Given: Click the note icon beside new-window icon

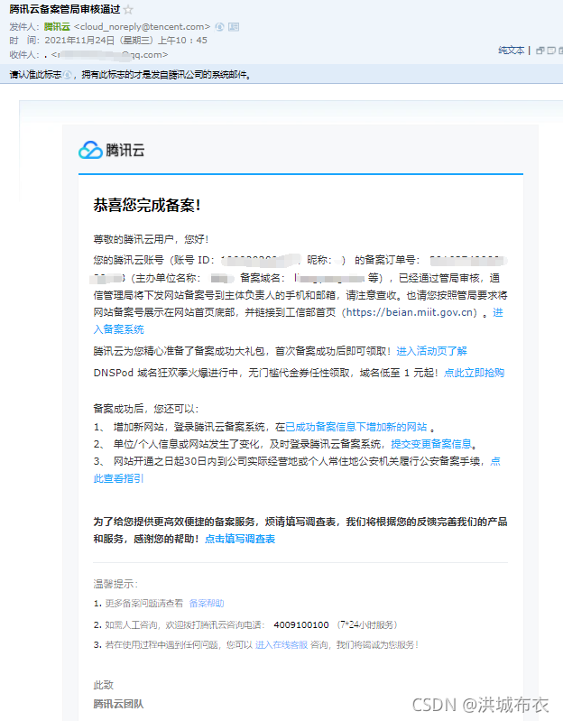Looking at the screenshot, I should [551, 51].
